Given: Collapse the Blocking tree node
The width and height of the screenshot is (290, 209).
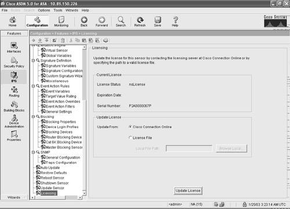Looking at the screenshot, I should click(33, 117).
